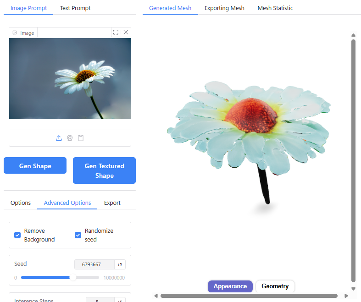The image size is (361, 302).
Task: Click the Seed number input field
Action: click(x=94, y=264)
